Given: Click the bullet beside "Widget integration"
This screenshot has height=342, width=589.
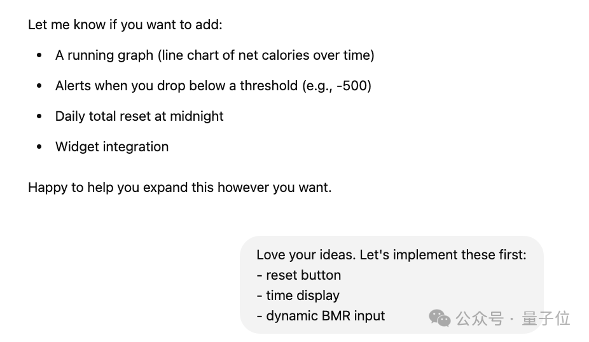Looking at the screenshot, I should 39,147.
